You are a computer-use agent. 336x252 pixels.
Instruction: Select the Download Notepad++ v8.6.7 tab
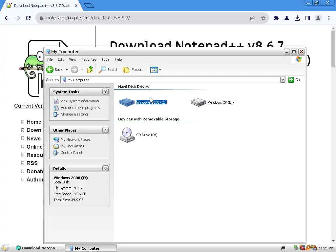41,6
